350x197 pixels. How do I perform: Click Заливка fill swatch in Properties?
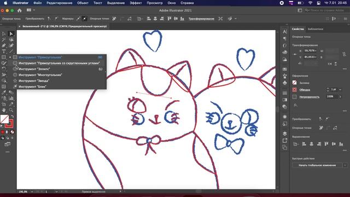tap(294, 83)
